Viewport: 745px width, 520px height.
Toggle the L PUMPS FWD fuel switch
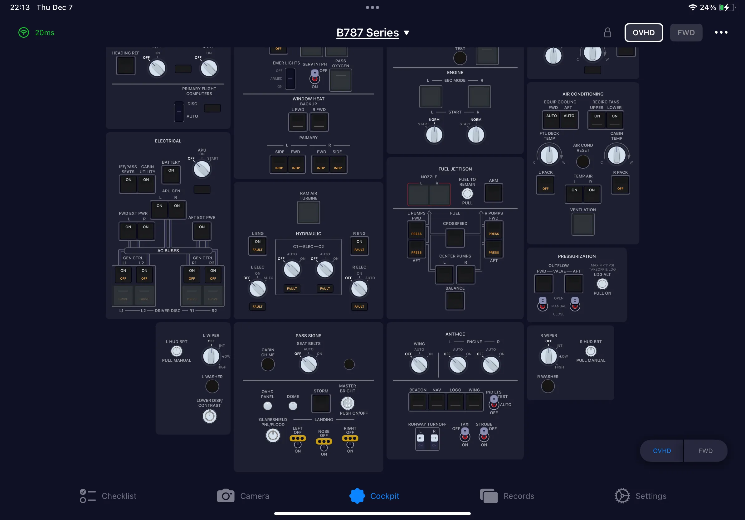coord(416,230)
